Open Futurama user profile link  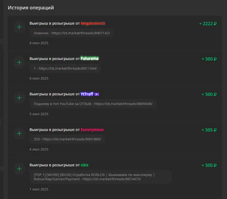click(x=89, y=59)
